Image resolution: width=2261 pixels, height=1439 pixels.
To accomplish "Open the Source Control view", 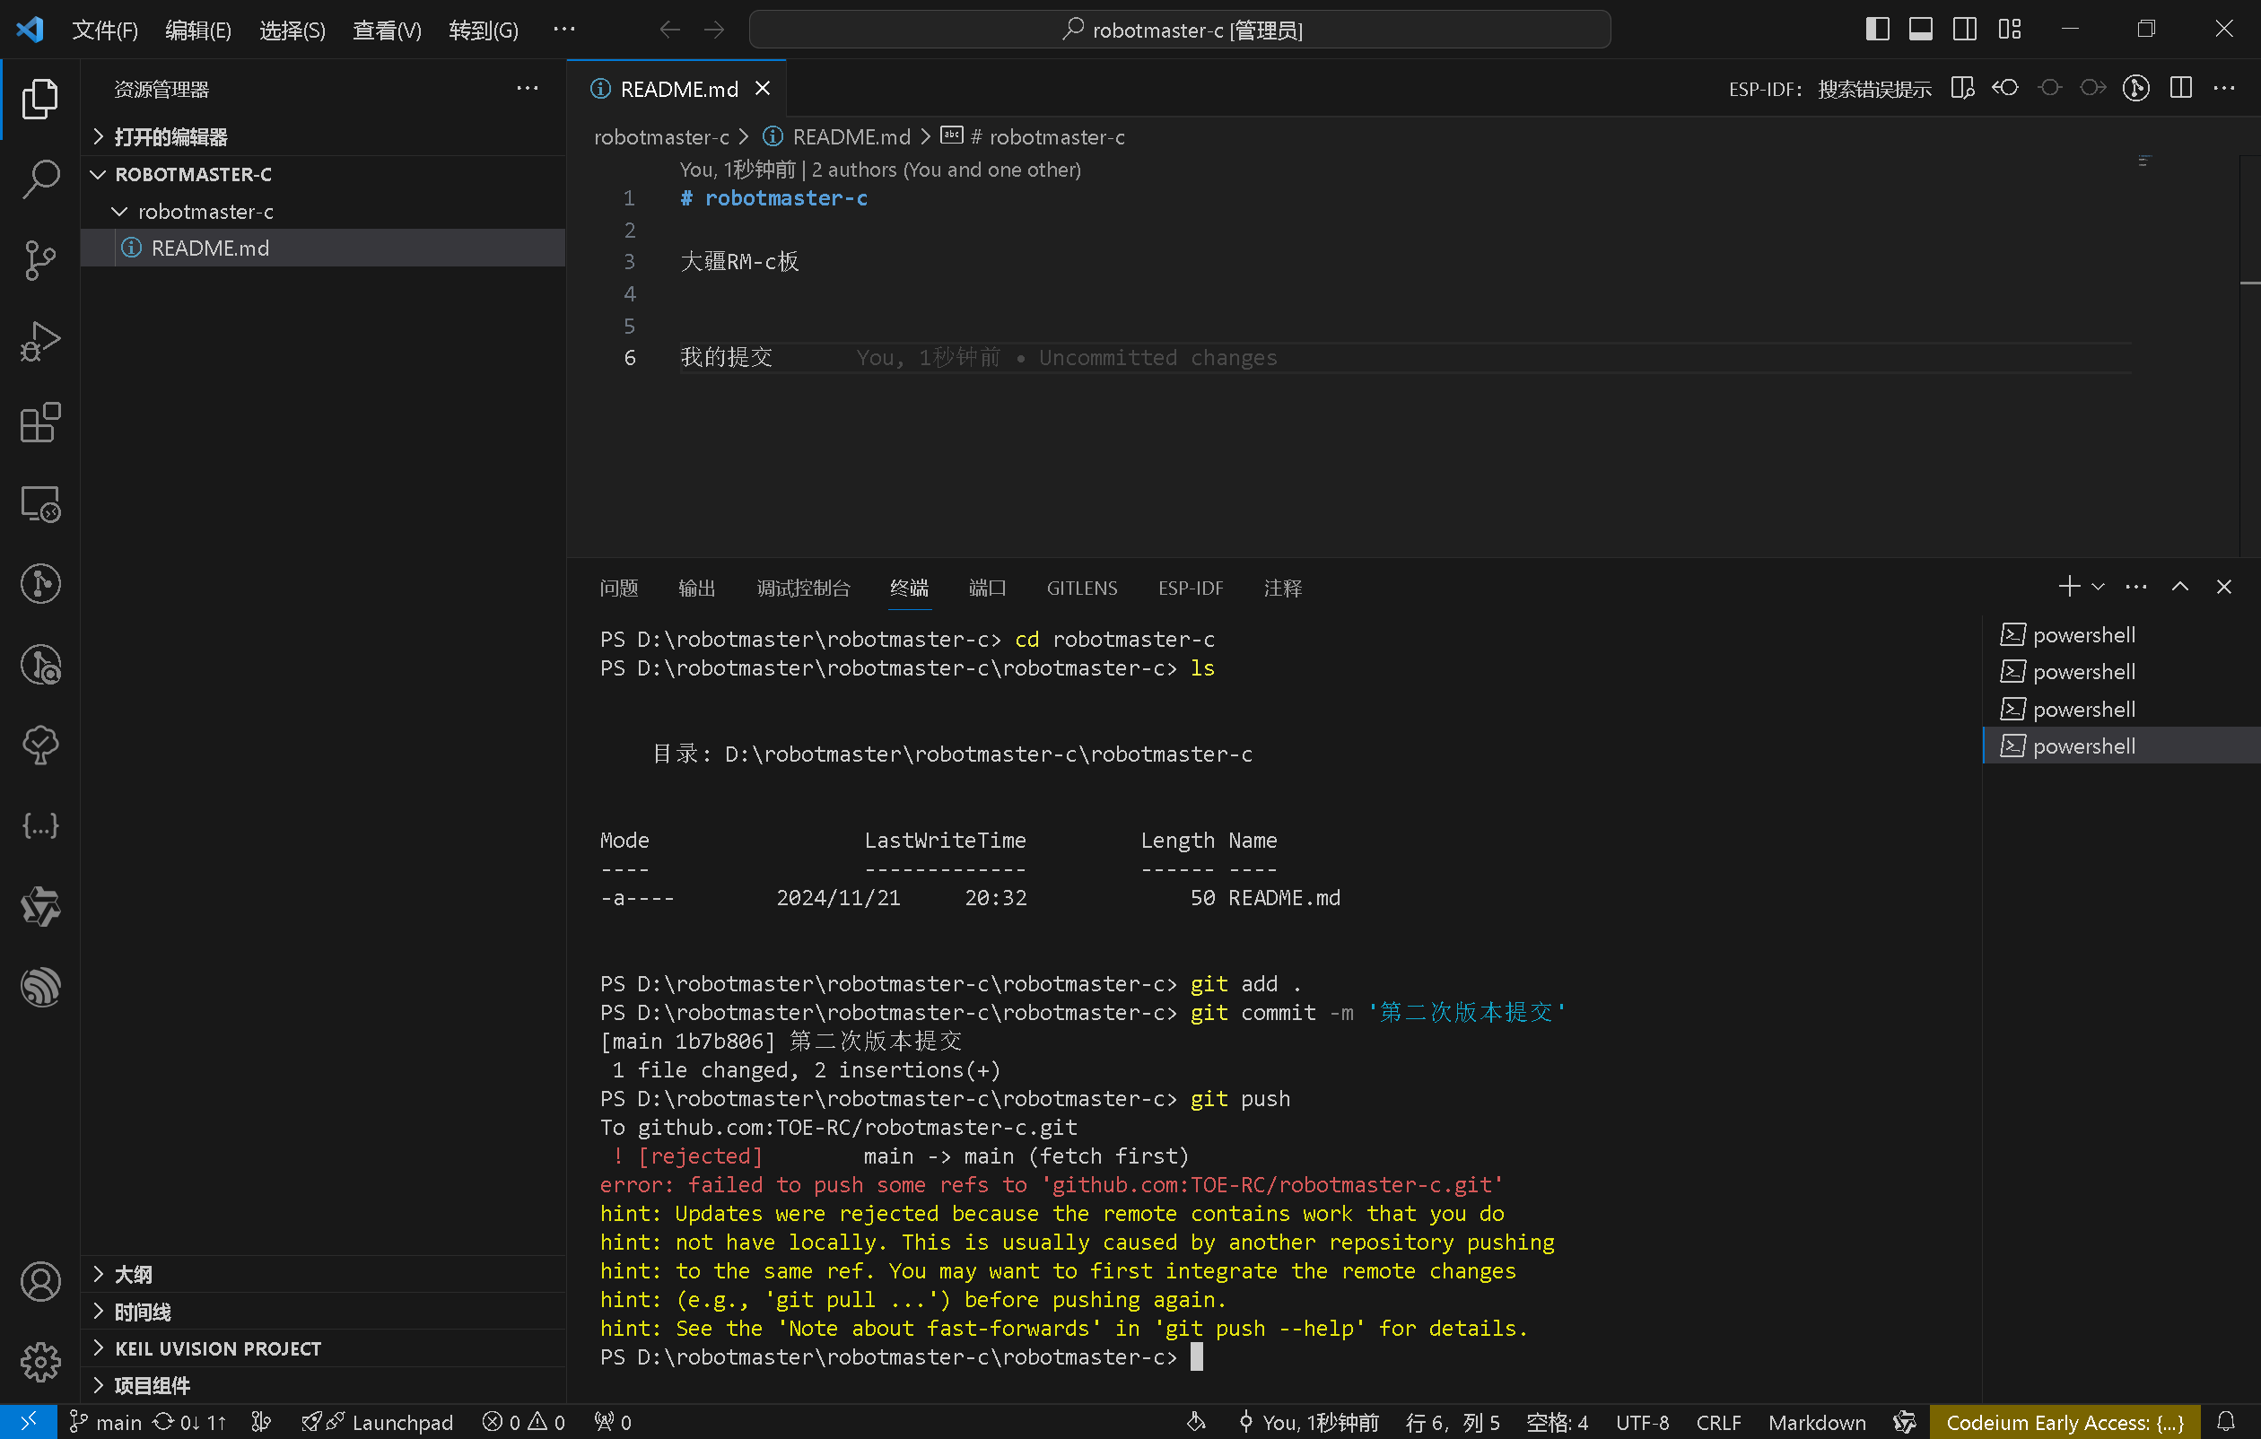I will (x=40, y=260).
